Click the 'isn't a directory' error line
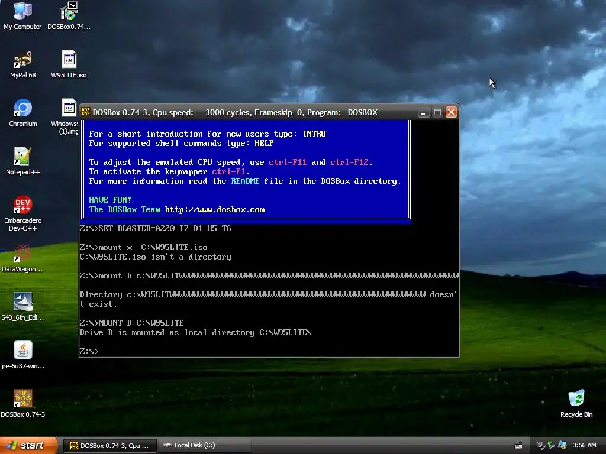 [156, 257]
